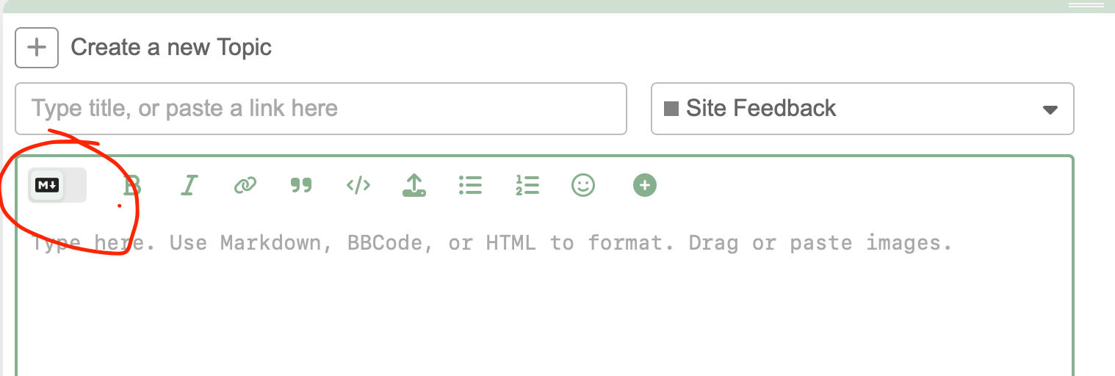
Task: Apply bold formatting with the B icon
Action: tap(131, 185)
